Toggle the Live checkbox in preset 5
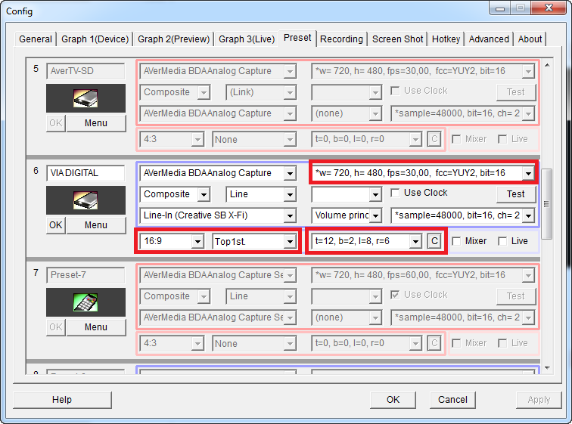 coord(502,139)
